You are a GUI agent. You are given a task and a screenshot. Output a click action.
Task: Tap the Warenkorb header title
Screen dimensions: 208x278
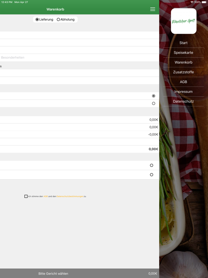55,9
